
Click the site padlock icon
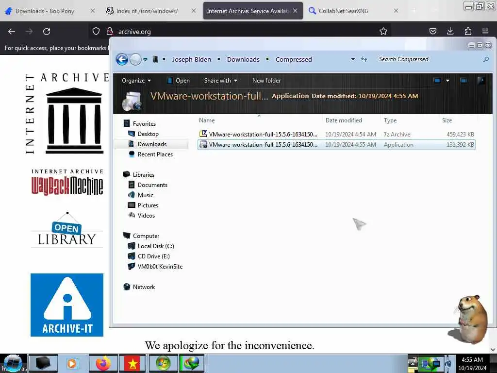tap(110, 32)
